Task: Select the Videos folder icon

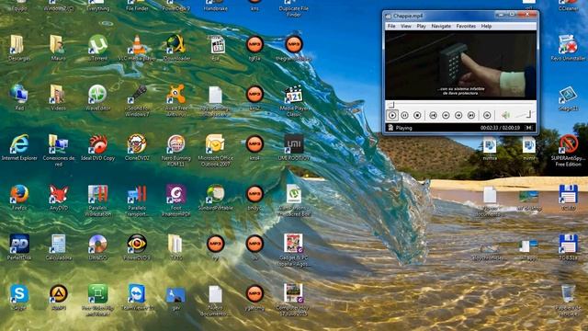Action: coord(58,97)
